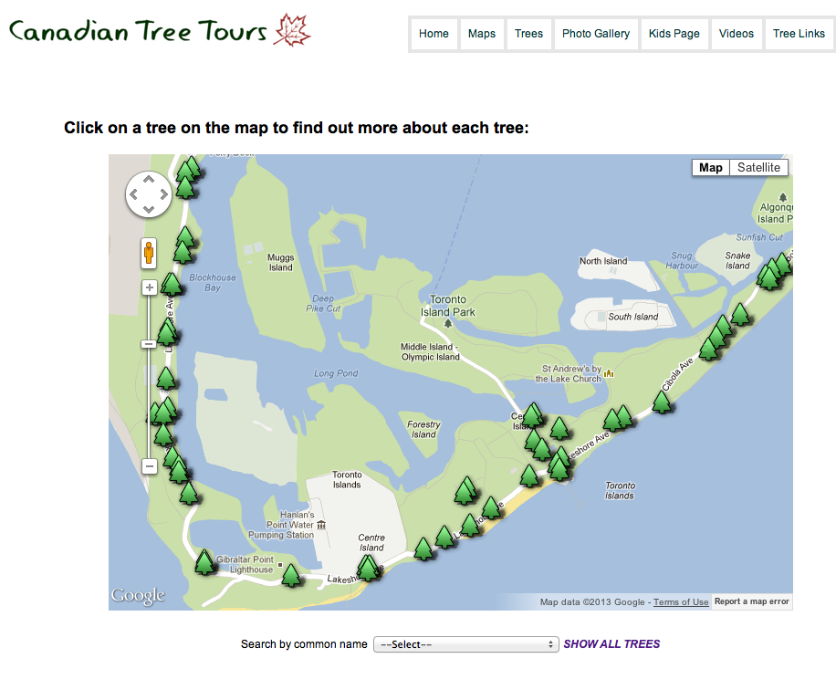This screenshot has width=836, height=679.
Task: Open the Tree Links page
Action: tap(799, 34)
